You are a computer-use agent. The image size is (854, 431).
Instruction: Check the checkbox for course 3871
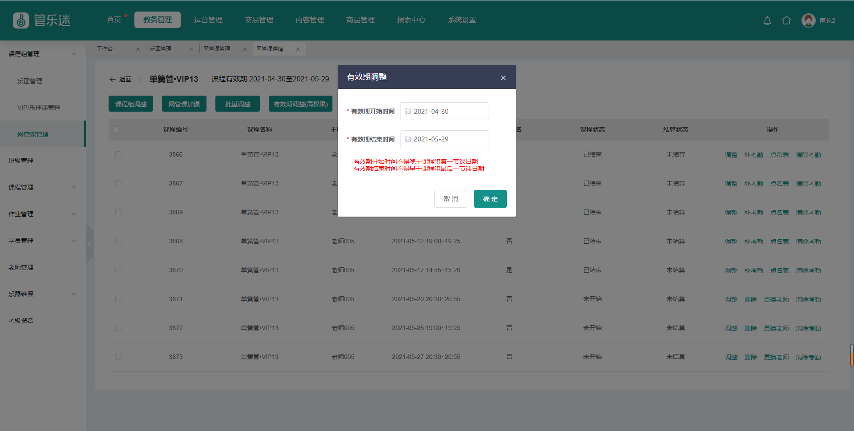pos(118,299)
